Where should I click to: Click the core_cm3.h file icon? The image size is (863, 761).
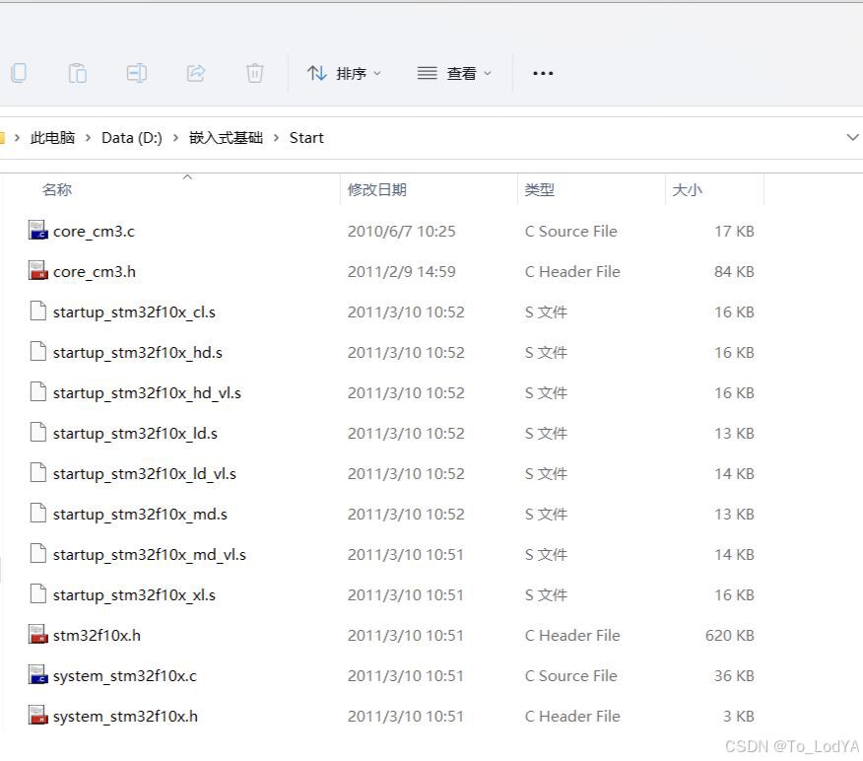pyautogui.click(x=38, y=271)
